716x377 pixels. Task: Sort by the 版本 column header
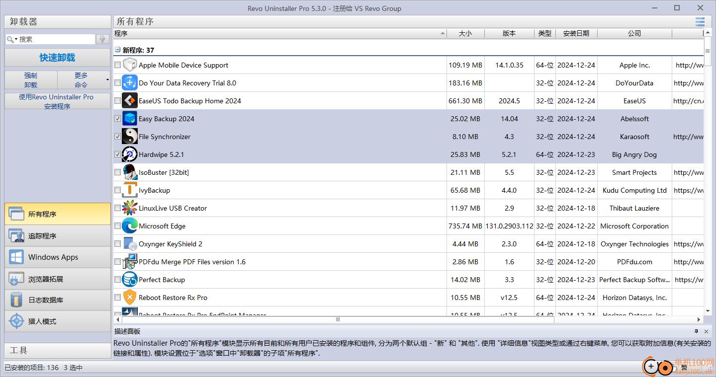tap(509, 33)
